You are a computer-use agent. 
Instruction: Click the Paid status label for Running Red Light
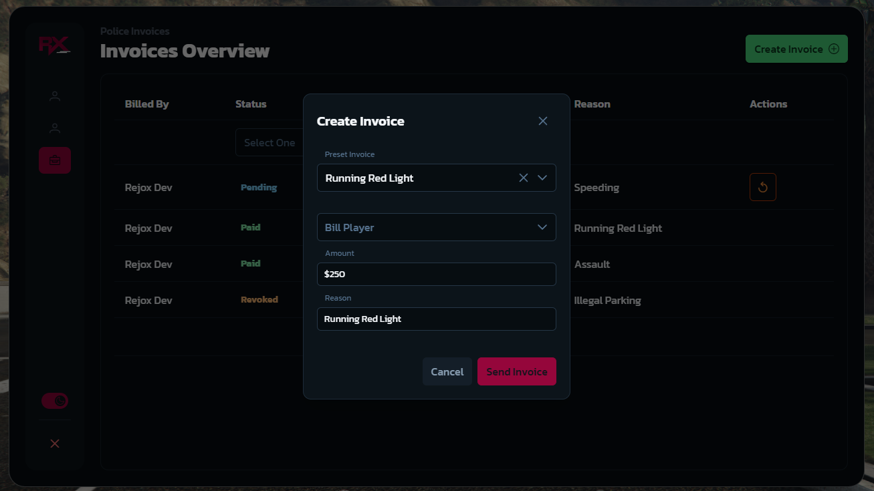point(250,227)
